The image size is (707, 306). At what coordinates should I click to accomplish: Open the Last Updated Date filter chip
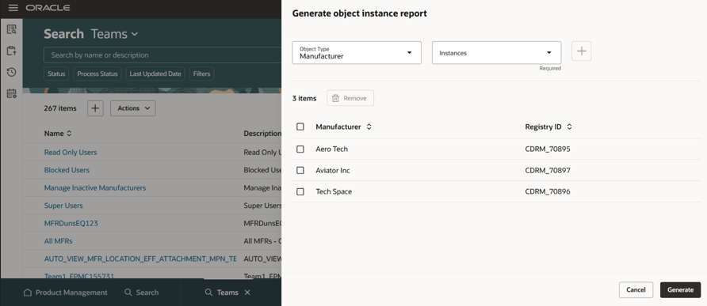pyautogui.click(x=155, y=74)
